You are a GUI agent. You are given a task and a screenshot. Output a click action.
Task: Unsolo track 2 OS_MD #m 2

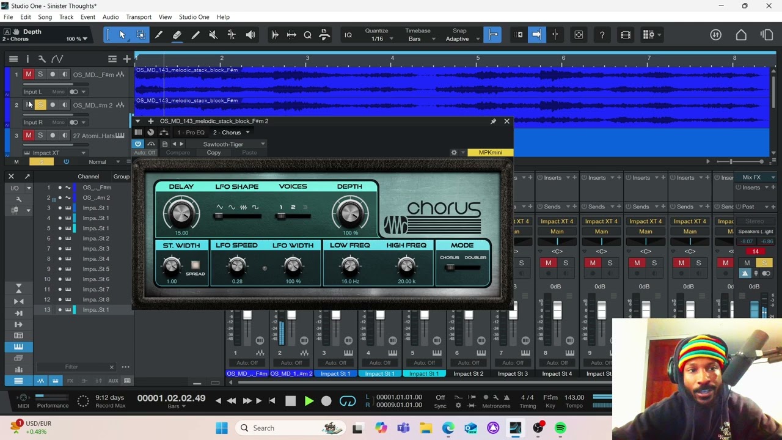40,105
